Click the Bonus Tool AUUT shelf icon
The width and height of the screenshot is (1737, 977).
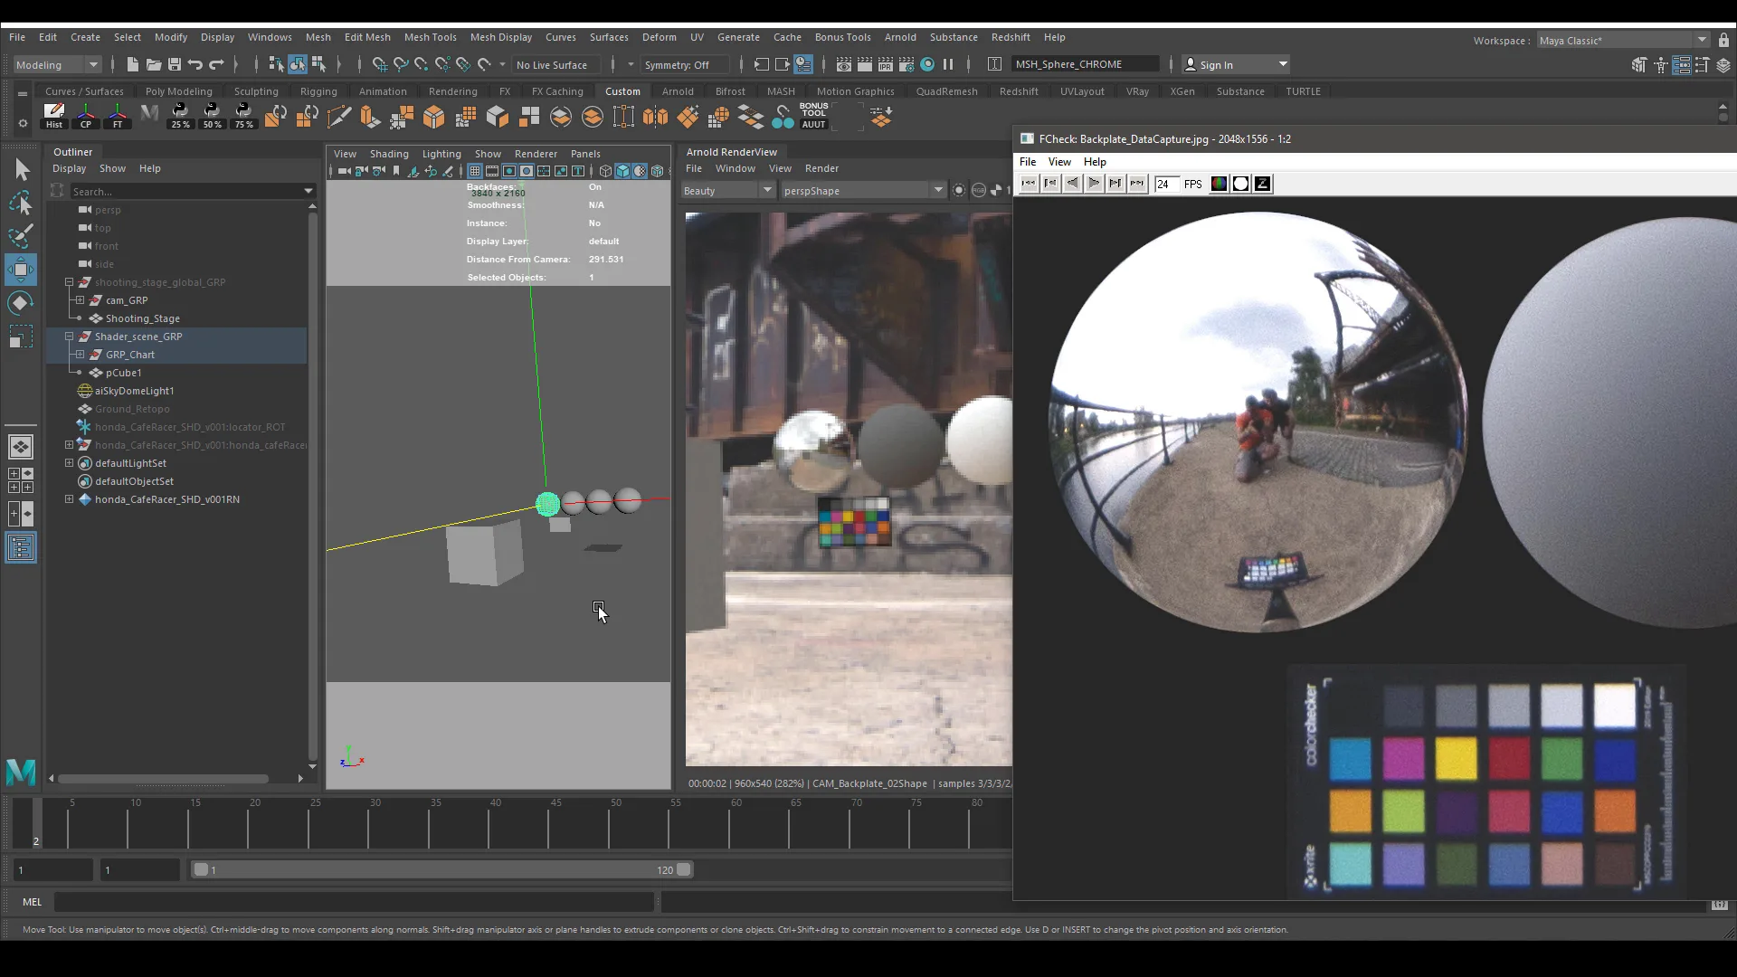click(813, 117)
